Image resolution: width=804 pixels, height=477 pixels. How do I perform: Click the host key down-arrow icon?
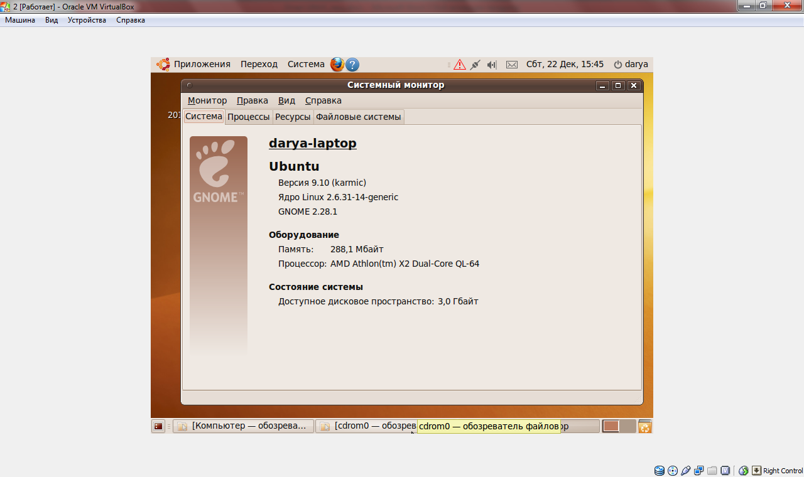coord(757,470)
